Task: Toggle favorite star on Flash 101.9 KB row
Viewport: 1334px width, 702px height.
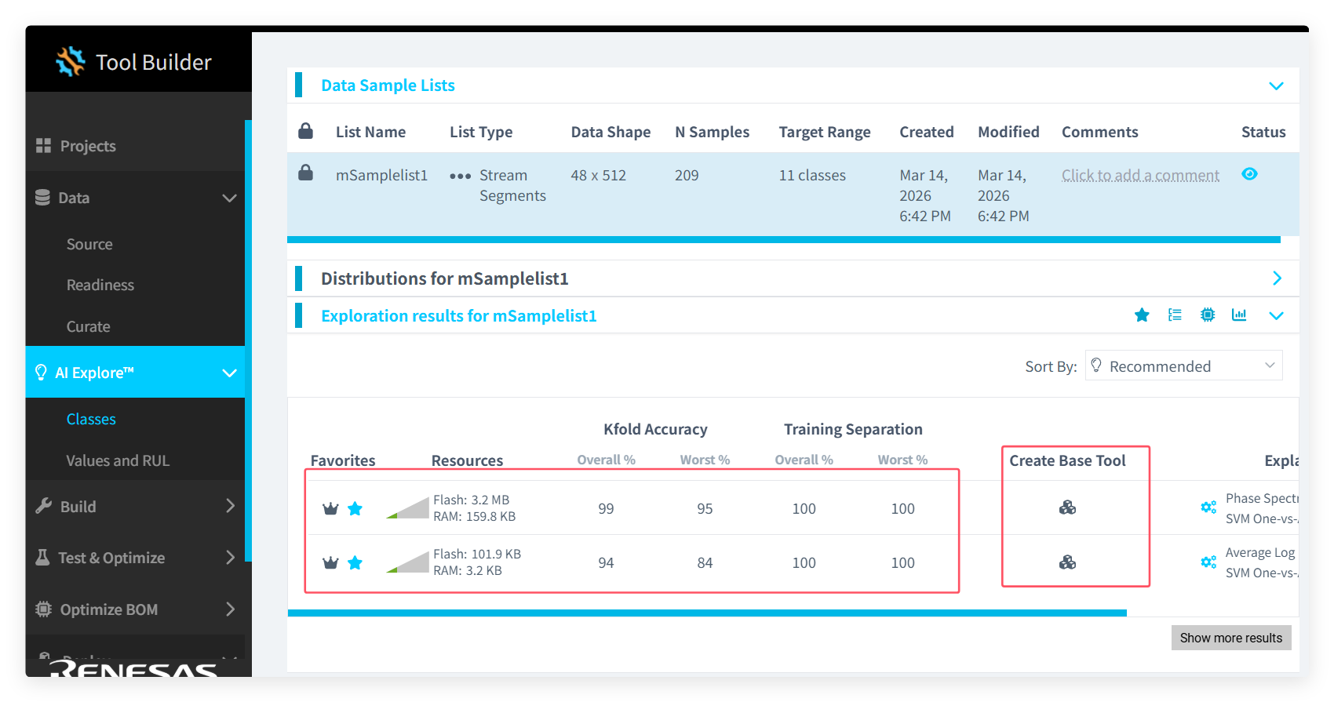Action: tap(355, 562)
